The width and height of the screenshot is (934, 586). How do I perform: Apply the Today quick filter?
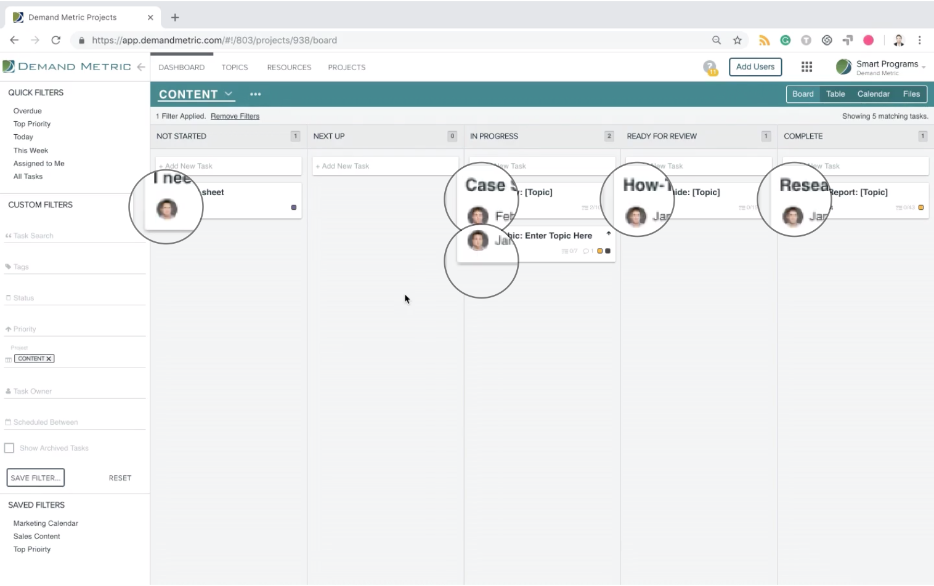[x=23, y=137]
